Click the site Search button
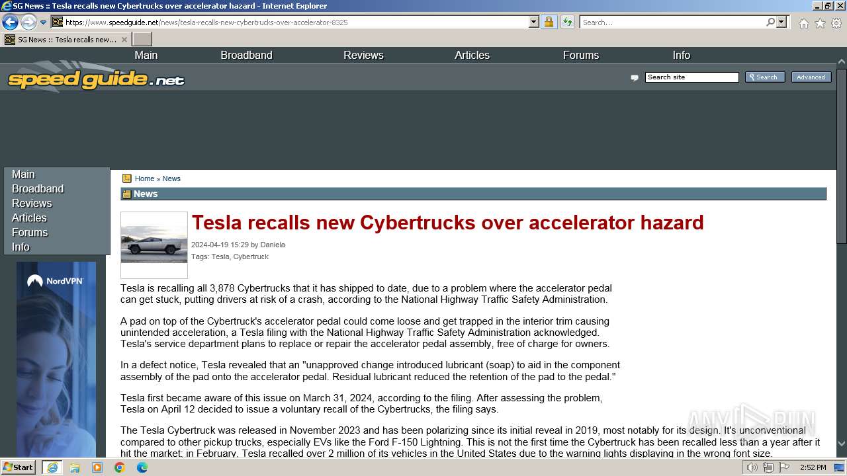 765,77
